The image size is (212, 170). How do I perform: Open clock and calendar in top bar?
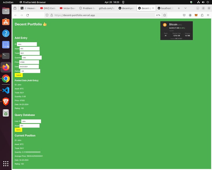[x=112, y=2]
